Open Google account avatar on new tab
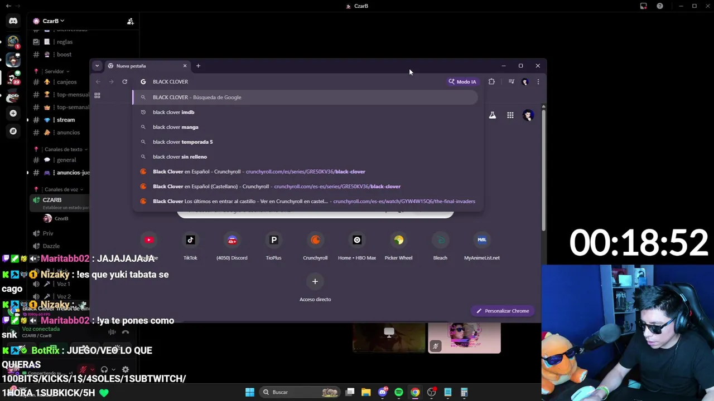Viewport: 714px width, 401px height. pyautogui.click(x=528, y=115)
